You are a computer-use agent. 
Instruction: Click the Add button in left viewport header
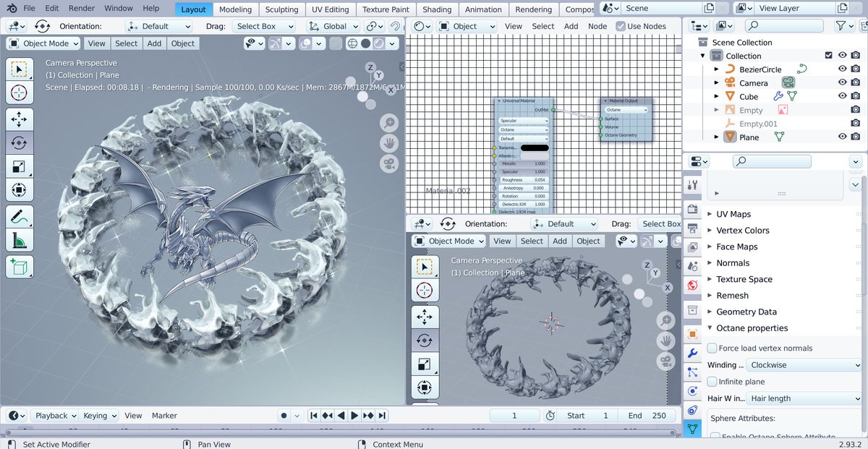(x=155, y=43)
